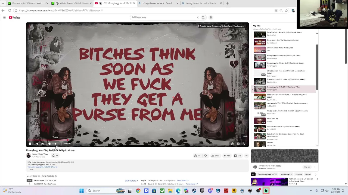Click the Event Tickets info icon
The width and height of the screenshot is (348, 195).
pos(56,176)
